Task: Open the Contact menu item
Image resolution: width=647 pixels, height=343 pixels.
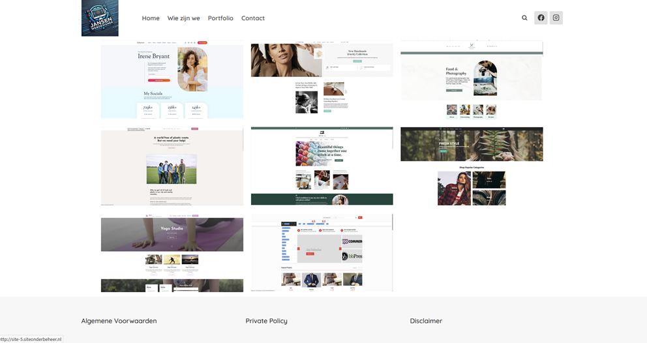Action: (253, 18)
